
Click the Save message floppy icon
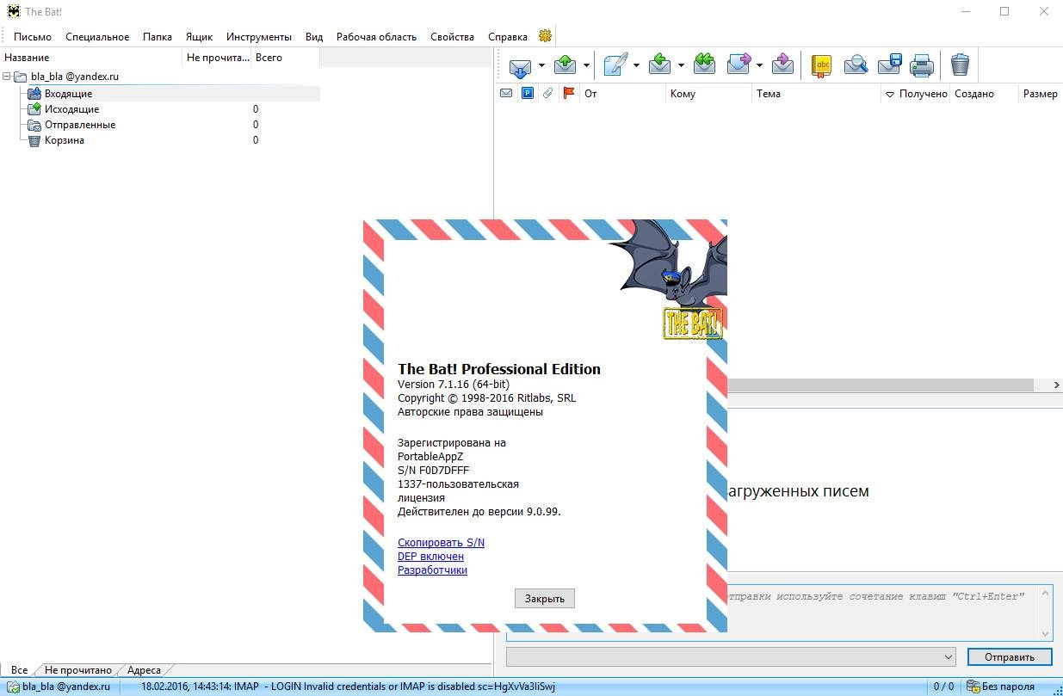point(889,65)
